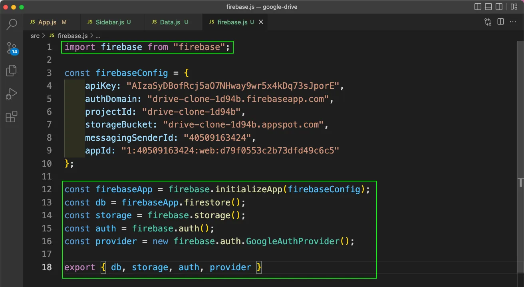Split the editor to the right

[500, 22]
